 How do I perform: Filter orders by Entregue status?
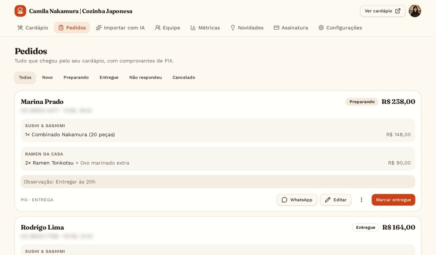tap(109, 77)
